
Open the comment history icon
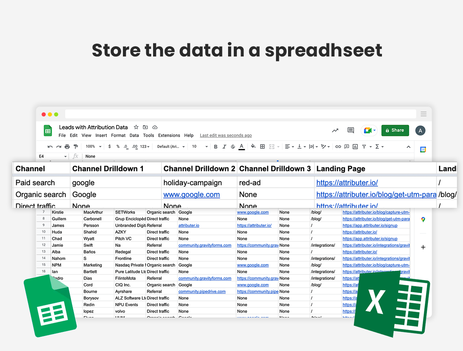(x=351, y=130)
